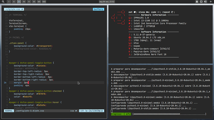Click the green Progress: [ 67%] indicator
Viewport: 214px width, 120px height.
(x=121, y=114)
